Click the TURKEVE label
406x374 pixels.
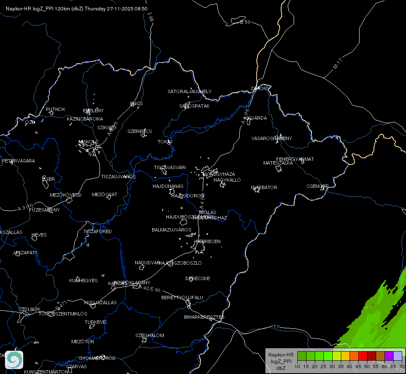[x=96, y=322]
